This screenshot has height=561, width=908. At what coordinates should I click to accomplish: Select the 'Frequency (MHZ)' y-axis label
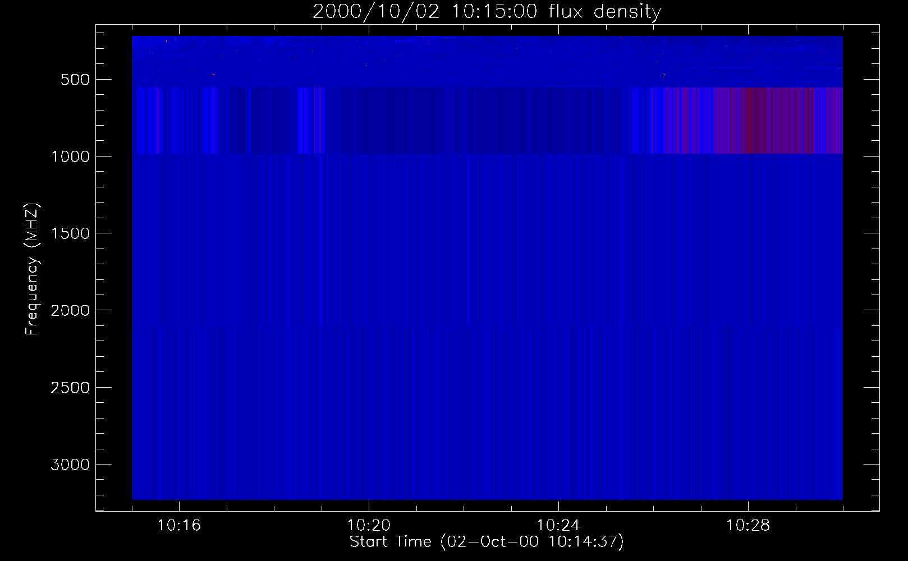32,269
